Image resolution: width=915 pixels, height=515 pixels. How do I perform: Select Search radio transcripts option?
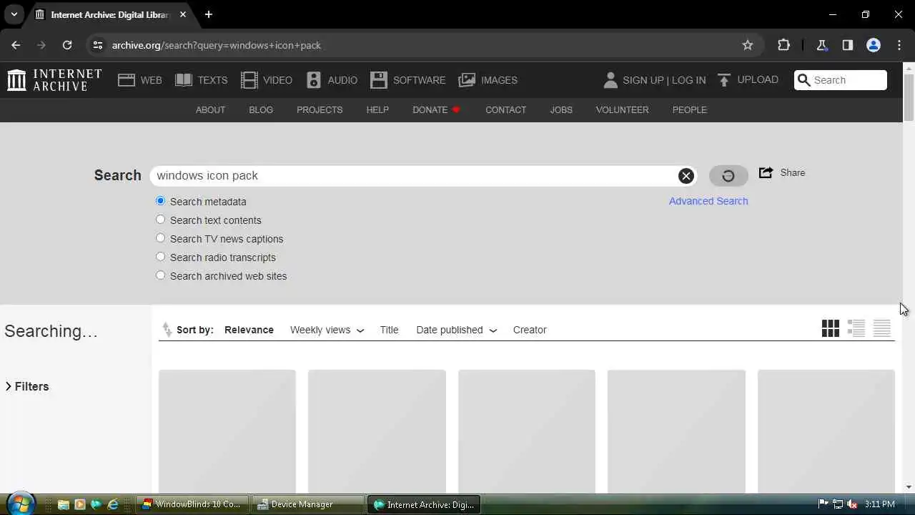160,257
